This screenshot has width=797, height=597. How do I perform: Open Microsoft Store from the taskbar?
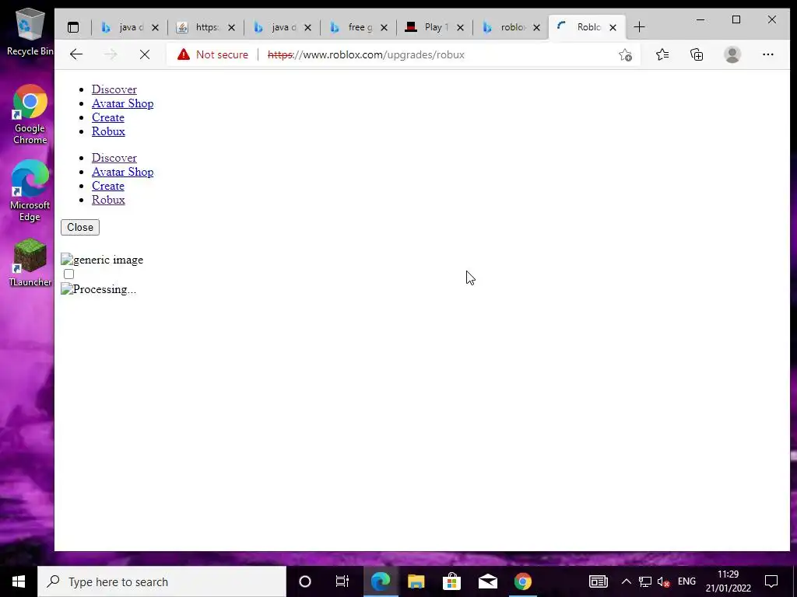point(451,581)
